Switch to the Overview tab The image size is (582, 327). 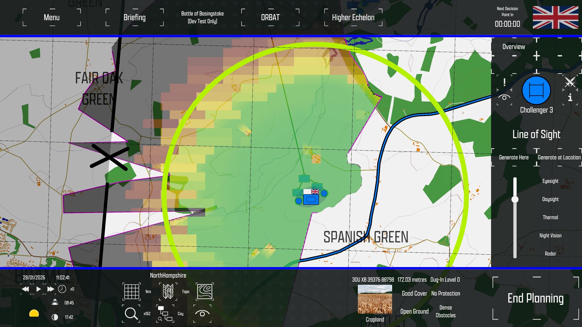(513, 47)
